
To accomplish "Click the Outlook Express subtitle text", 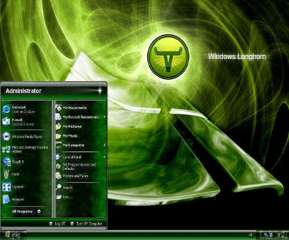I will (x=23, y=124).
